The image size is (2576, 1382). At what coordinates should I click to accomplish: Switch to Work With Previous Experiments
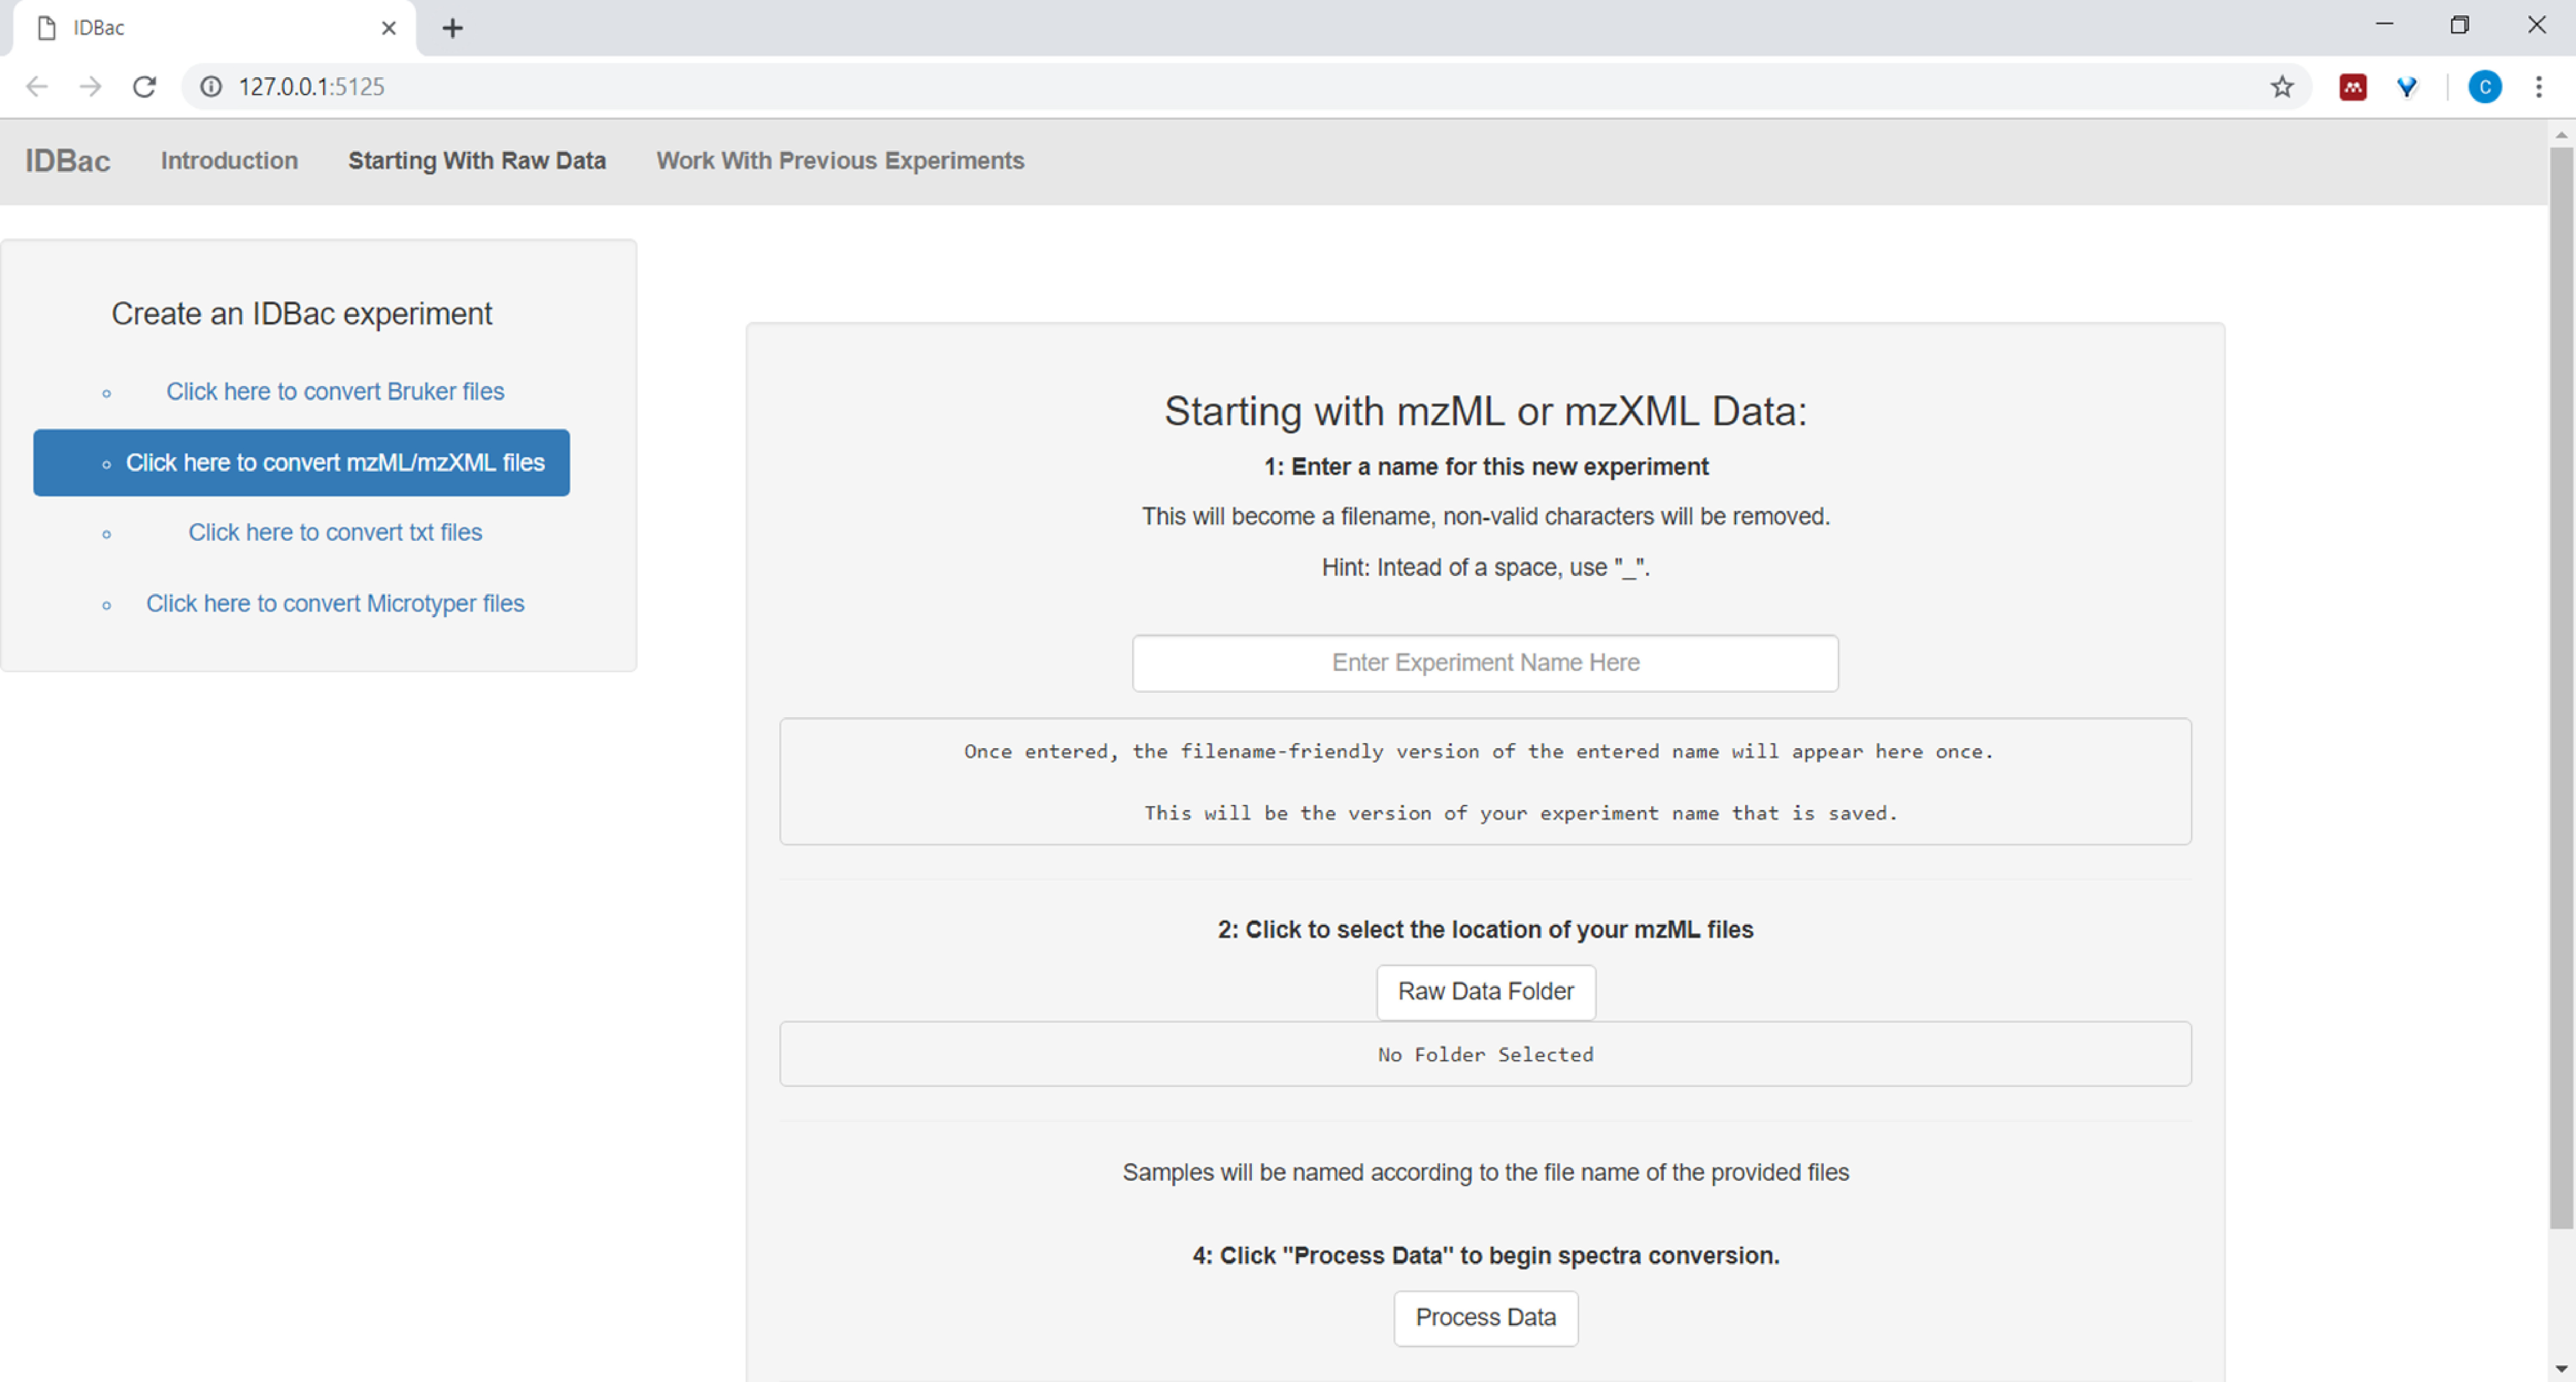pyautogui.click(x=839, y=161)
